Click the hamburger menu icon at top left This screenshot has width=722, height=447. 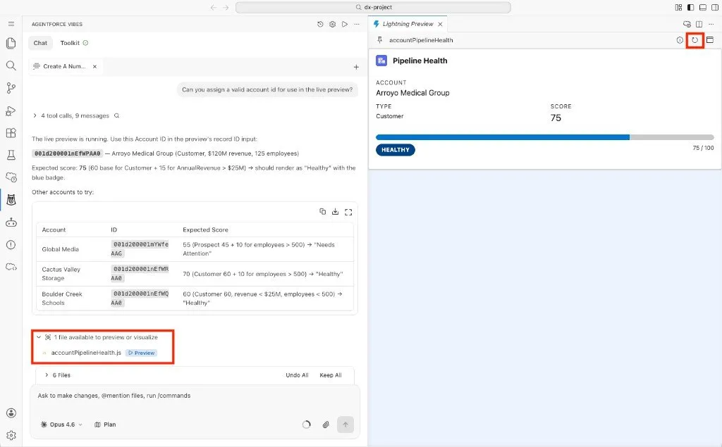click(x=11, y=24)
